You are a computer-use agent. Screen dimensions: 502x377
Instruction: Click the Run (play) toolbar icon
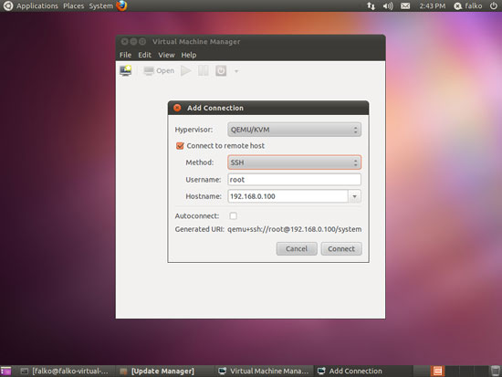[x=185, y=71]
